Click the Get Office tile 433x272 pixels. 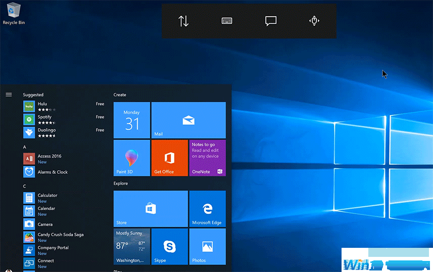(x=169, y=158)
